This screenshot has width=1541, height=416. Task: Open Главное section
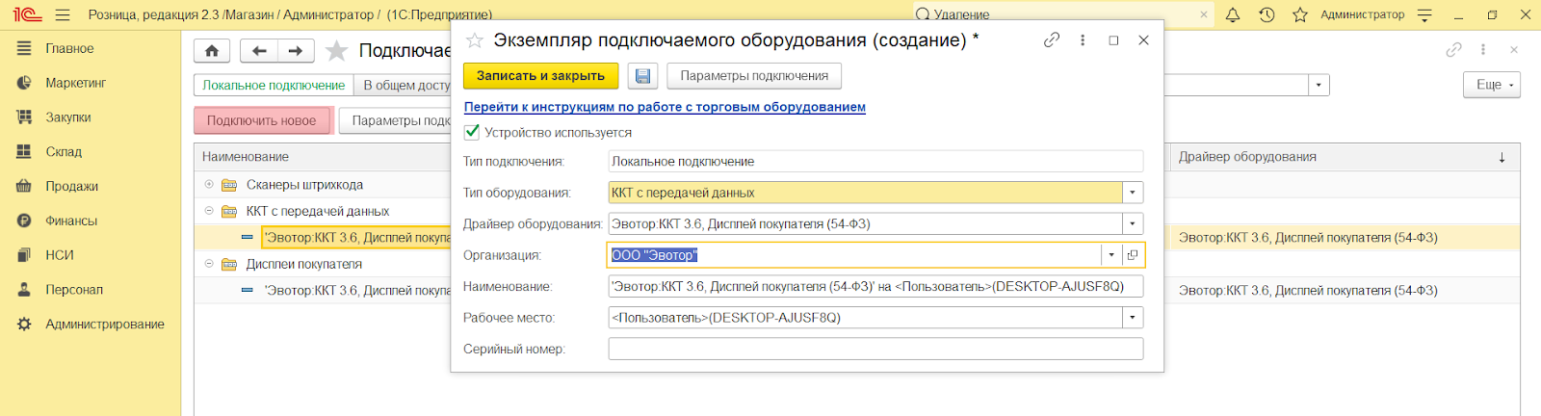coord(69,48)
